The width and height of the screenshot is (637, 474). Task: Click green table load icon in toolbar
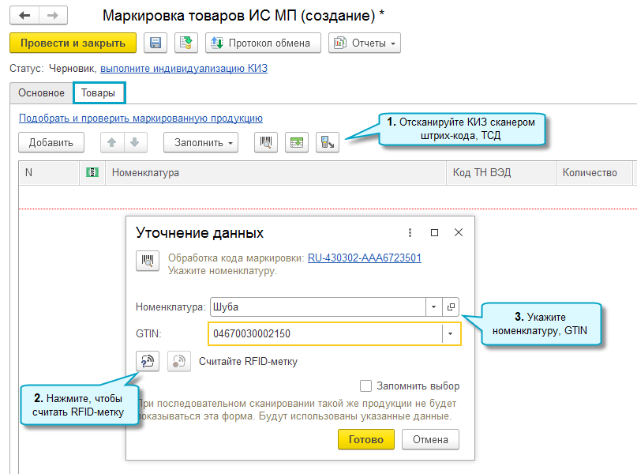pyautogui.click(x=297, y=142)
